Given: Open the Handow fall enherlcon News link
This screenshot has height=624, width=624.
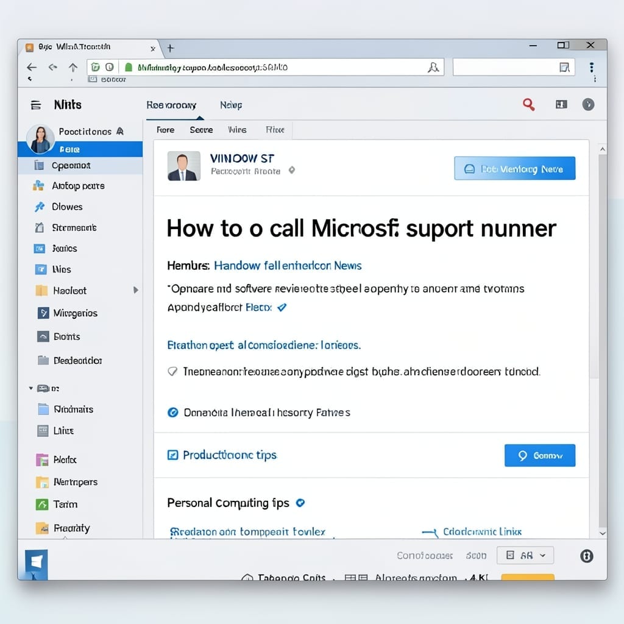Looking at the screenshot, I should click(x=288, y=266).
